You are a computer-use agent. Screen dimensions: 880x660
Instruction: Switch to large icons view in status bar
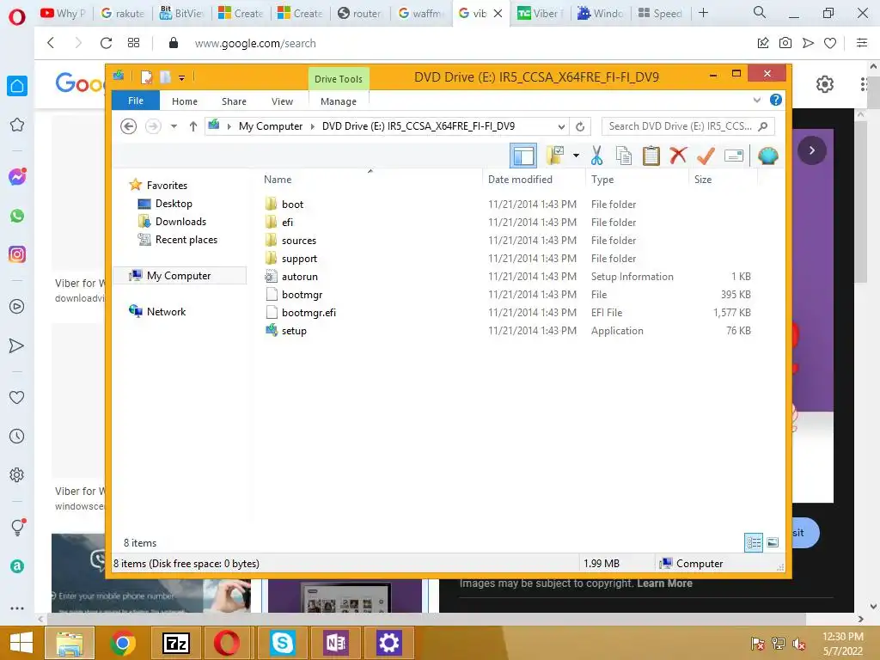point(773,542)
